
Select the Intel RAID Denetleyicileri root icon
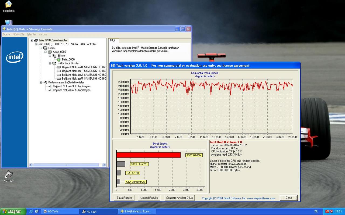[x=36, y=40]
